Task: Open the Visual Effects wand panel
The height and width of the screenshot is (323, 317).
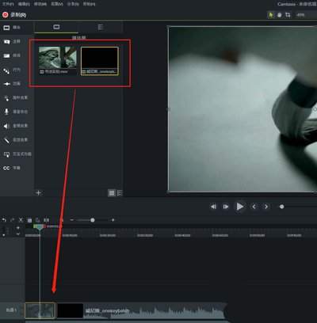Action: point(15,140)
